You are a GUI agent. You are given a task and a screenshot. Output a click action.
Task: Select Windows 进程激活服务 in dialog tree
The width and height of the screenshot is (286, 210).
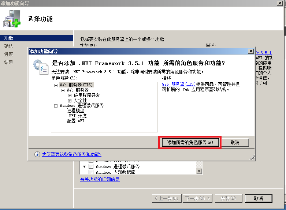pos(82,105)
